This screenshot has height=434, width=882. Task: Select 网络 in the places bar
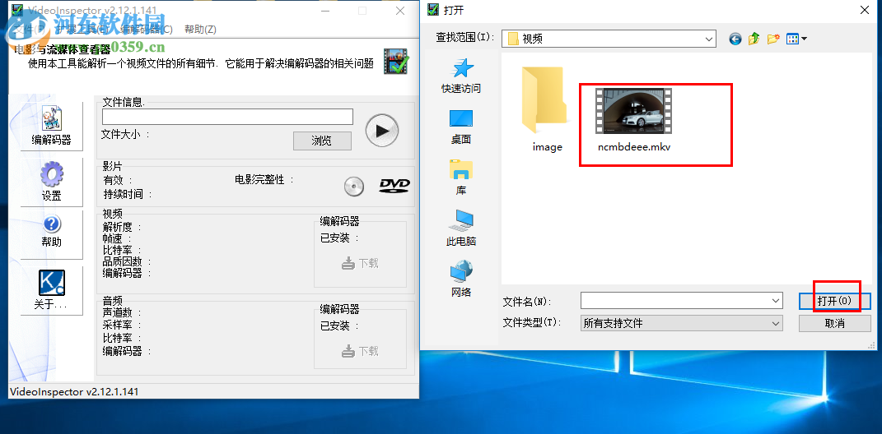point(461,279)
